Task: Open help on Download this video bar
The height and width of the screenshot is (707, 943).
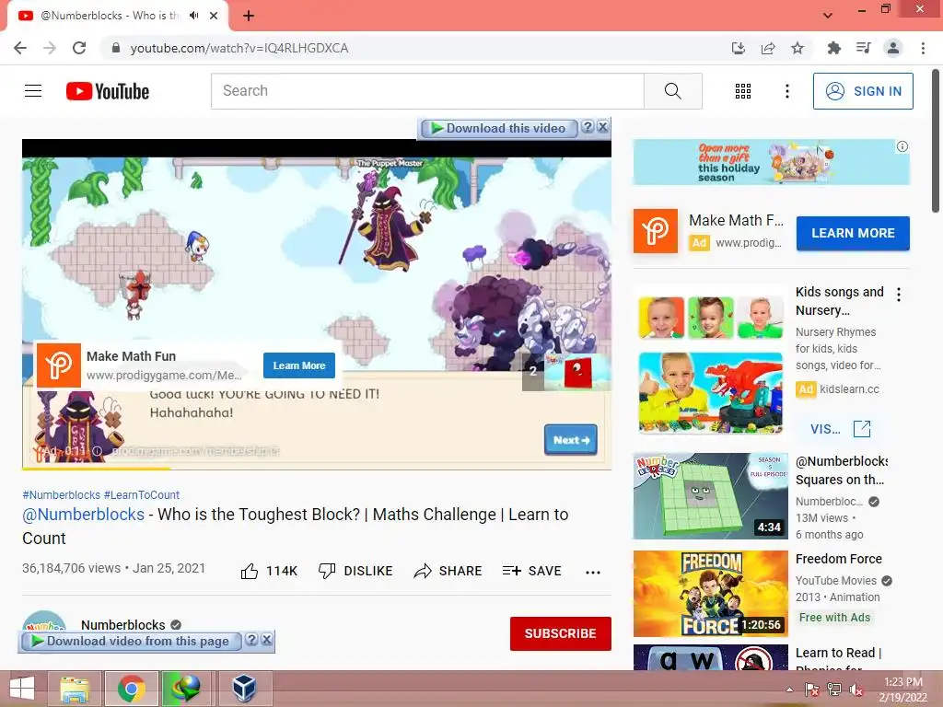Action: (x=588, y=127)
